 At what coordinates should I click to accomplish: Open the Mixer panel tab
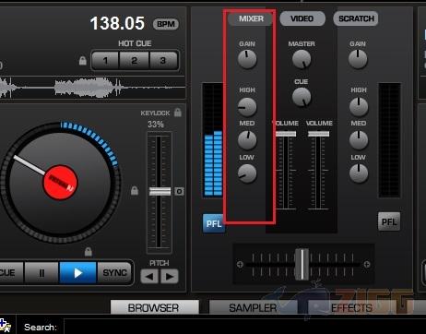pos(251,18)
